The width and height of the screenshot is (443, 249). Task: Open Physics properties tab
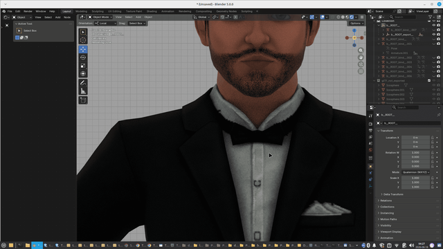click(371, 173)
